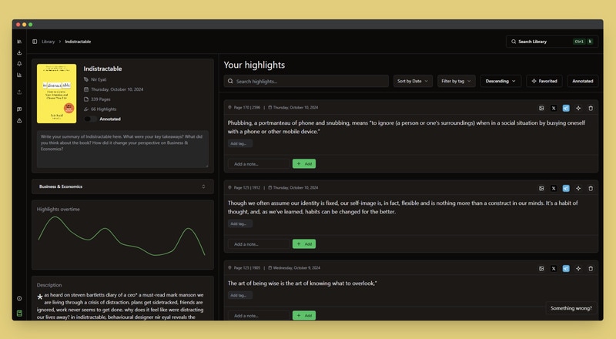
Task: Export the Phubbing highlight as an image
Action: click(541, 108)
